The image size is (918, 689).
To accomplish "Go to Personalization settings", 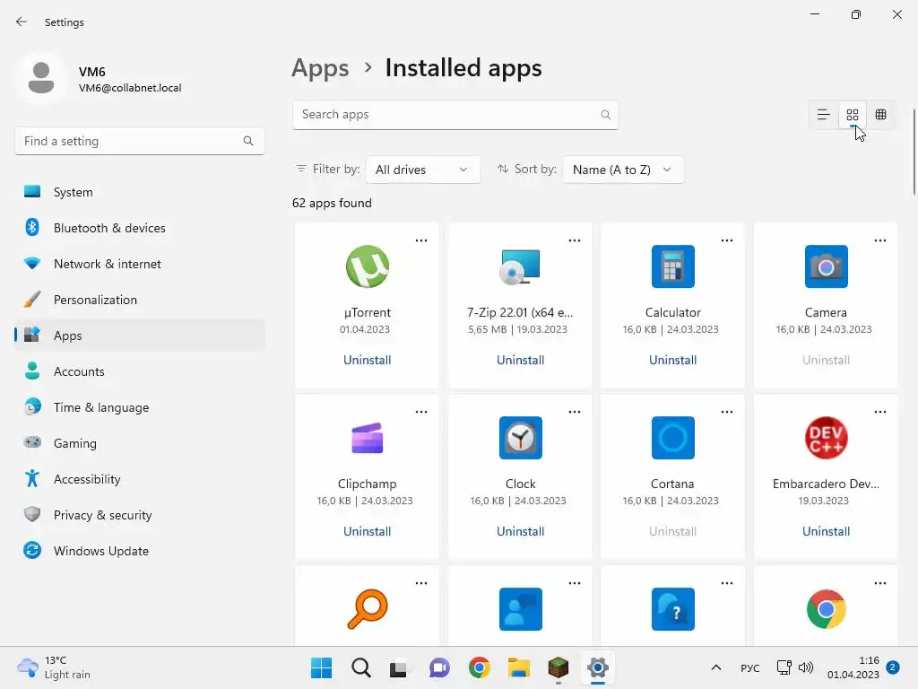I will pyautogui.click(x=140, y=300).
